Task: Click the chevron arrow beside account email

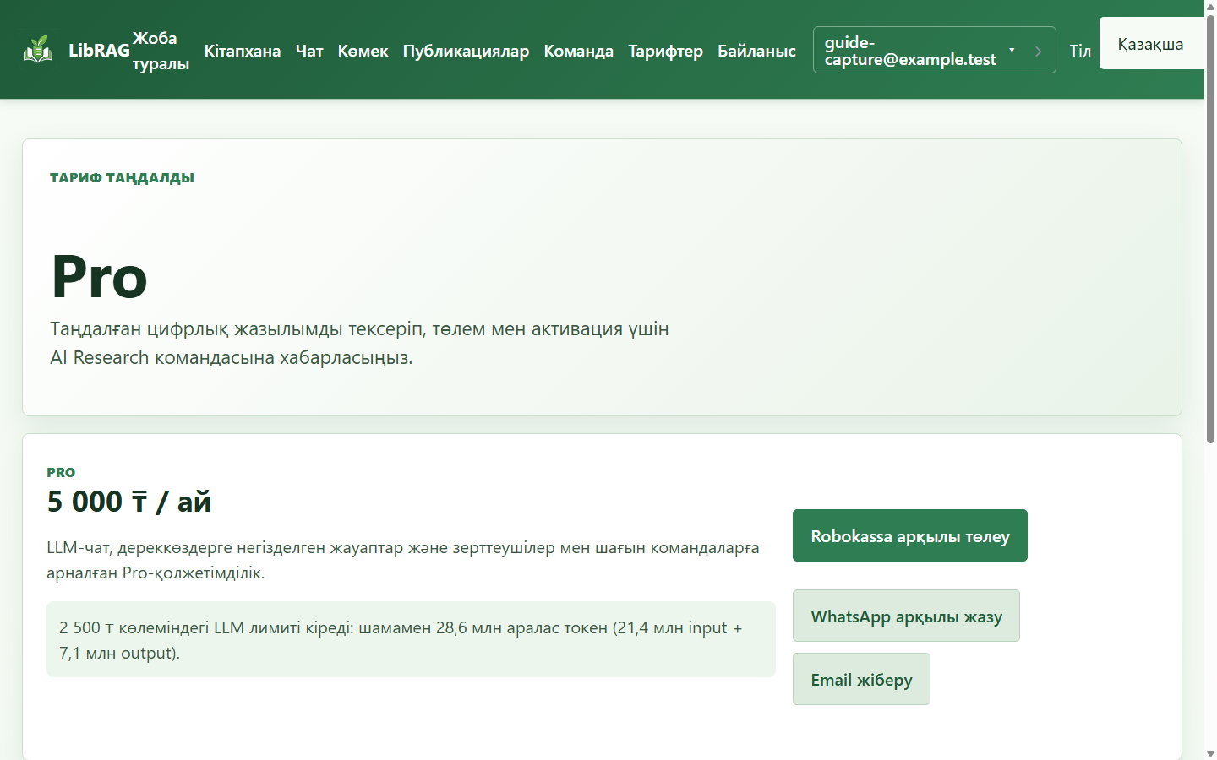Action: pos(1039,51)
